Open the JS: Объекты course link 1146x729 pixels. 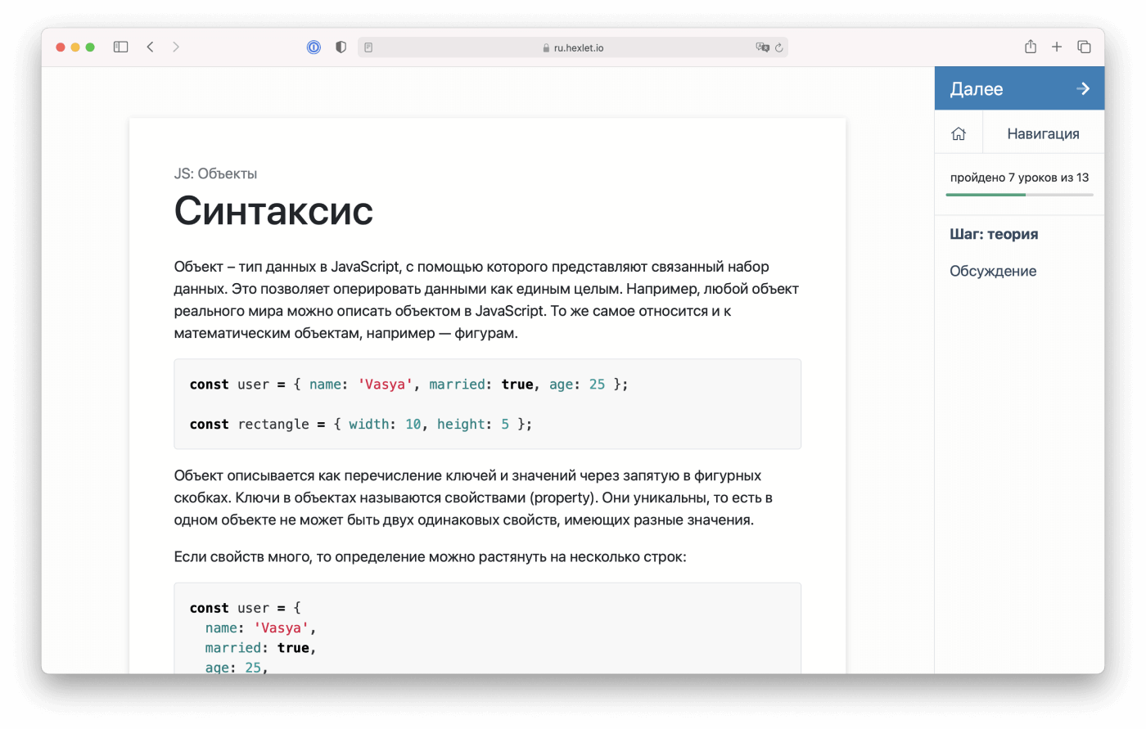tap(215, 173)
